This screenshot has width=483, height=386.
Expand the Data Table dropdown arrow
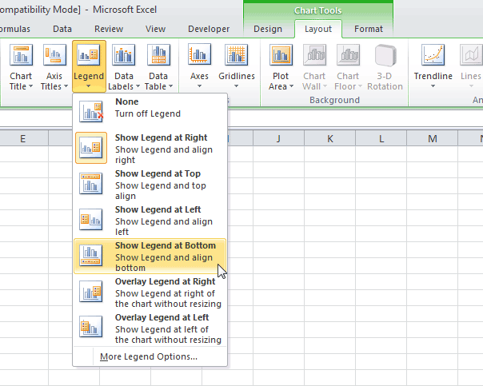click(170, 86)
